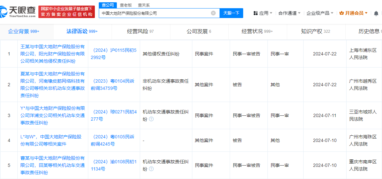Open the 经营风险 tab
This screenshot has height=179, width=382.
tap(140, 31)
